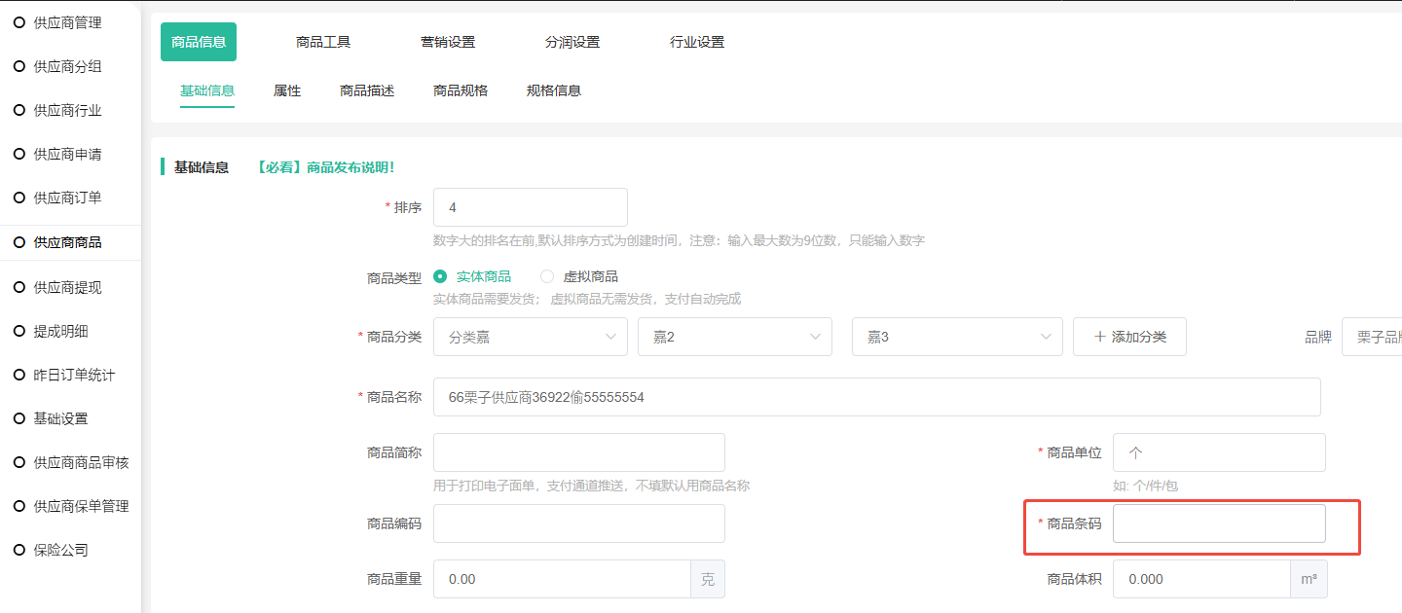1402x613 pixels.
Task: Expand the 嘉3 third-level category dropdown
Action: tap(956, 337)
